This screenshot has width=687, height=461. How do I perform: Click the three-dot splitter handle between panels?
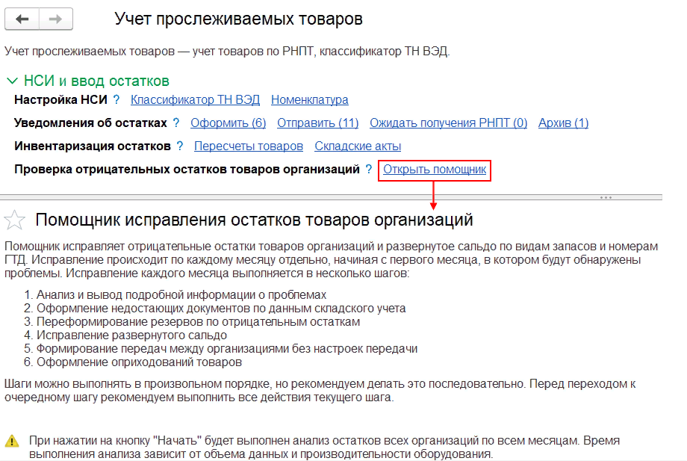(606, 197)
